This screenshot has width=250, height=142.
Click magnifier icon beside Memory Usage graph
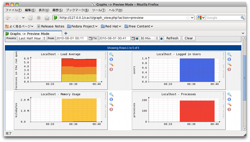111,94
